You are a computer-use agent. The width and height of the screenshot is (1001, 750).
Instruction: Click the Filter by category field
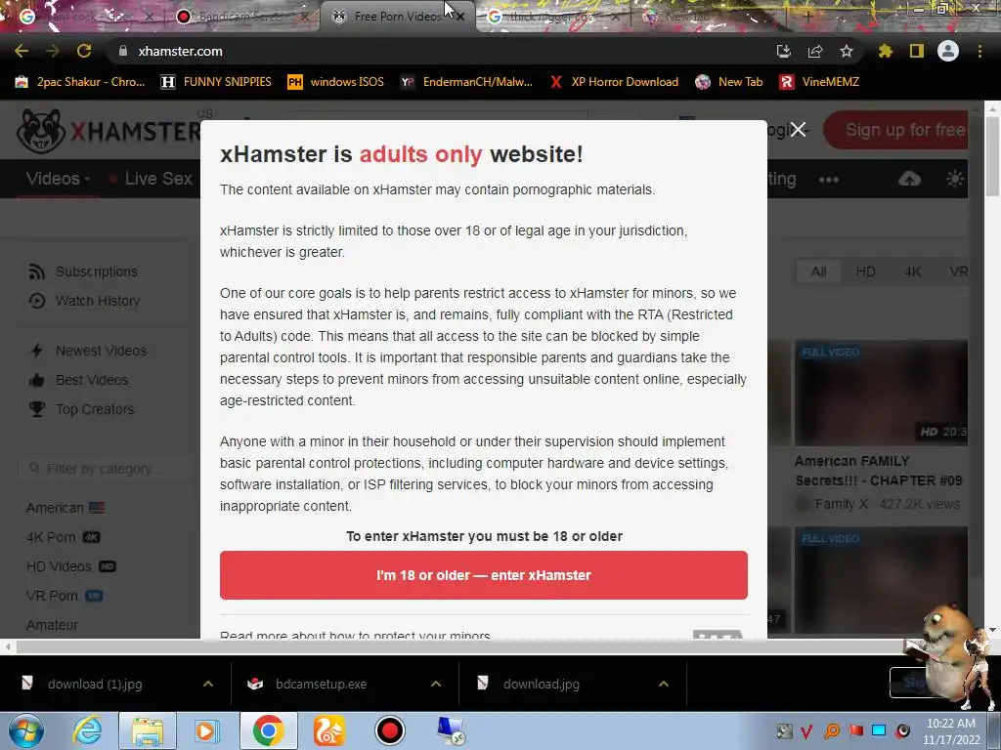pyautogui.click(x=104, y=469)
